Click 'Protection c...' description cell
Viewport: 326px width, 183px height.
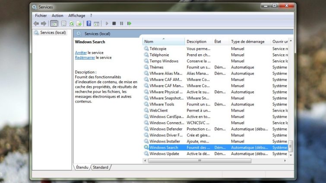tap(199, 129)
